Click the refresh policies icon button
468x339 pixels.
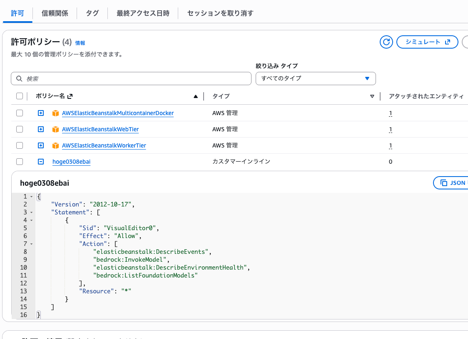point(386,42)
